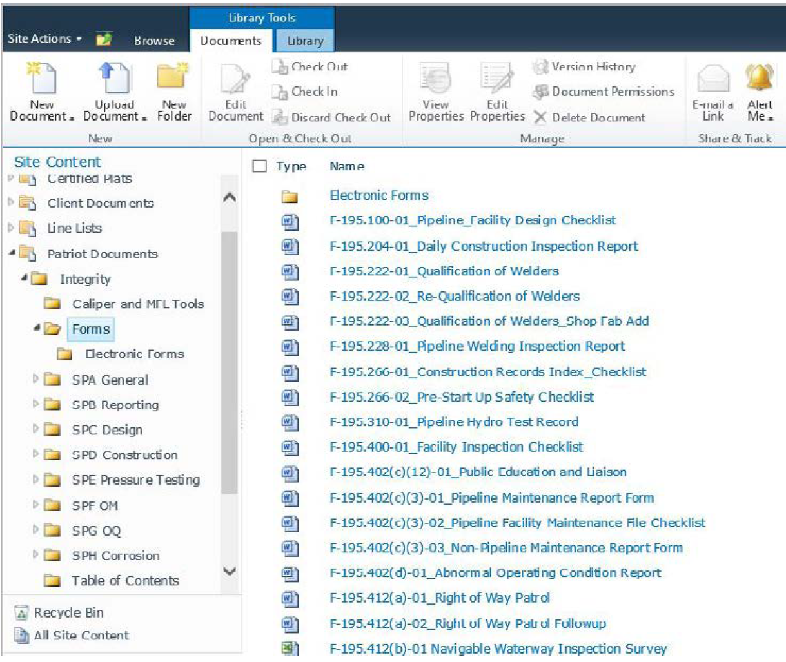Open the Site Actions dropdown
786x662 pixels.
tap(44, 39)
